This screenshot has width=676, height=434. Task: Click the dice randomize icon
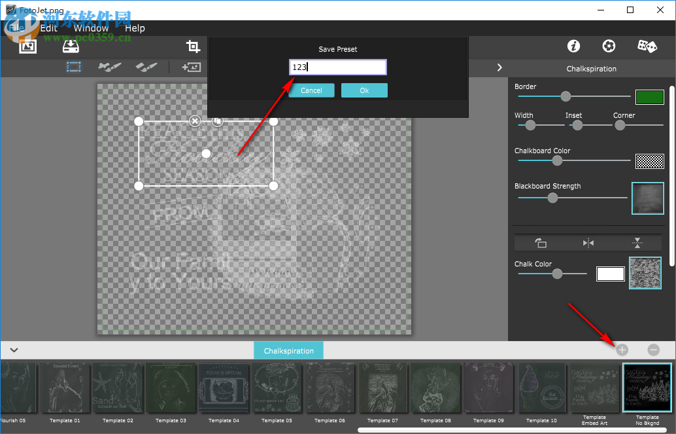[x=647, y=46]
